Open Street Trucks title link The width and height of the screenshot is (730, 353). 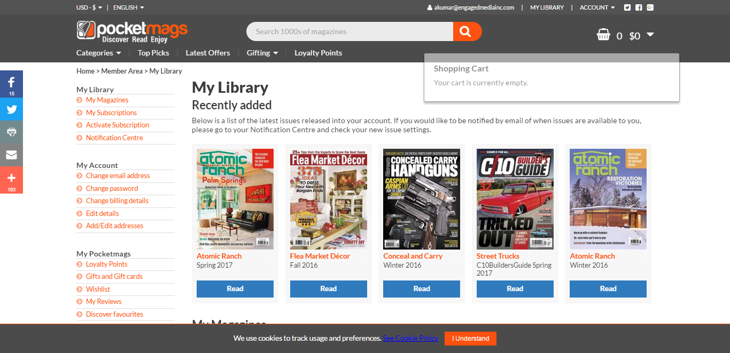498,256
